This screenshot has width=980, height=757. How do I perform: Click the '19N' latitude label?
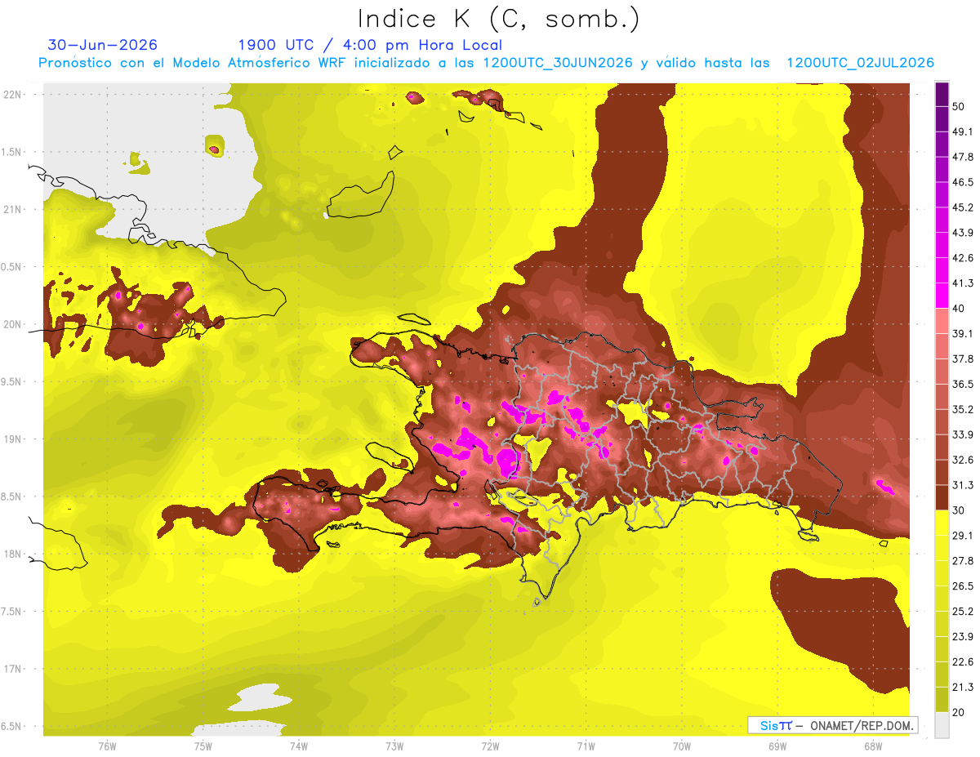pyautogui.click(x=12, y=439)
